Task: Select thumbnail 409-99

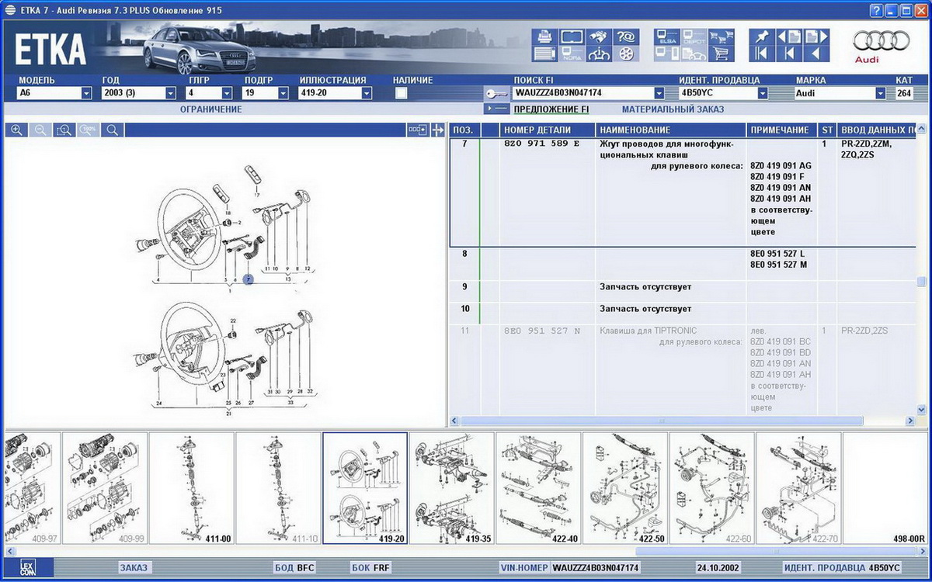Action: click(x=104, y=488)
